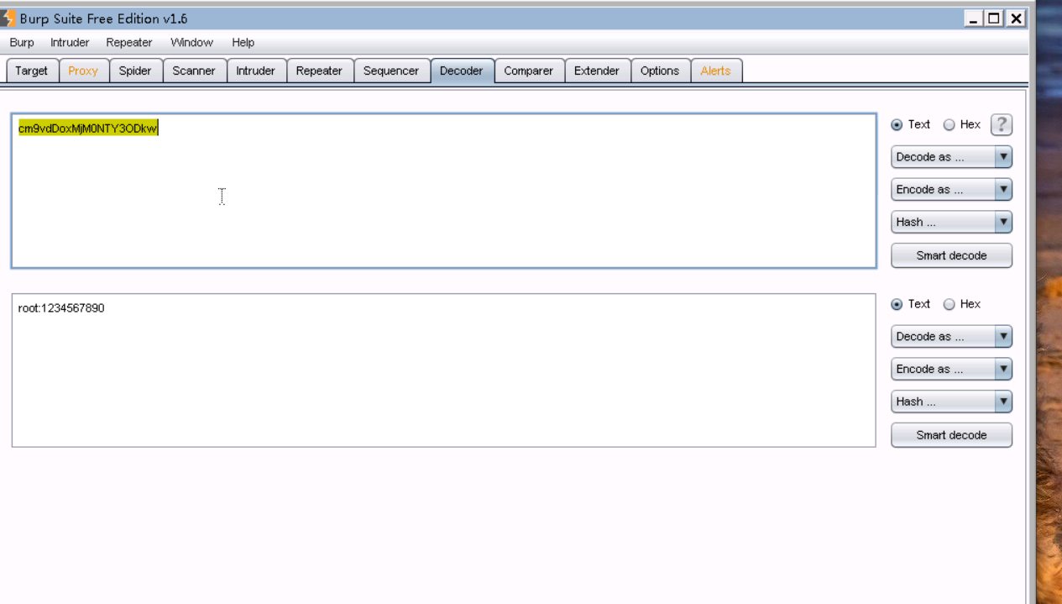Open the decoder help question-mark icon

point(1001,124)
